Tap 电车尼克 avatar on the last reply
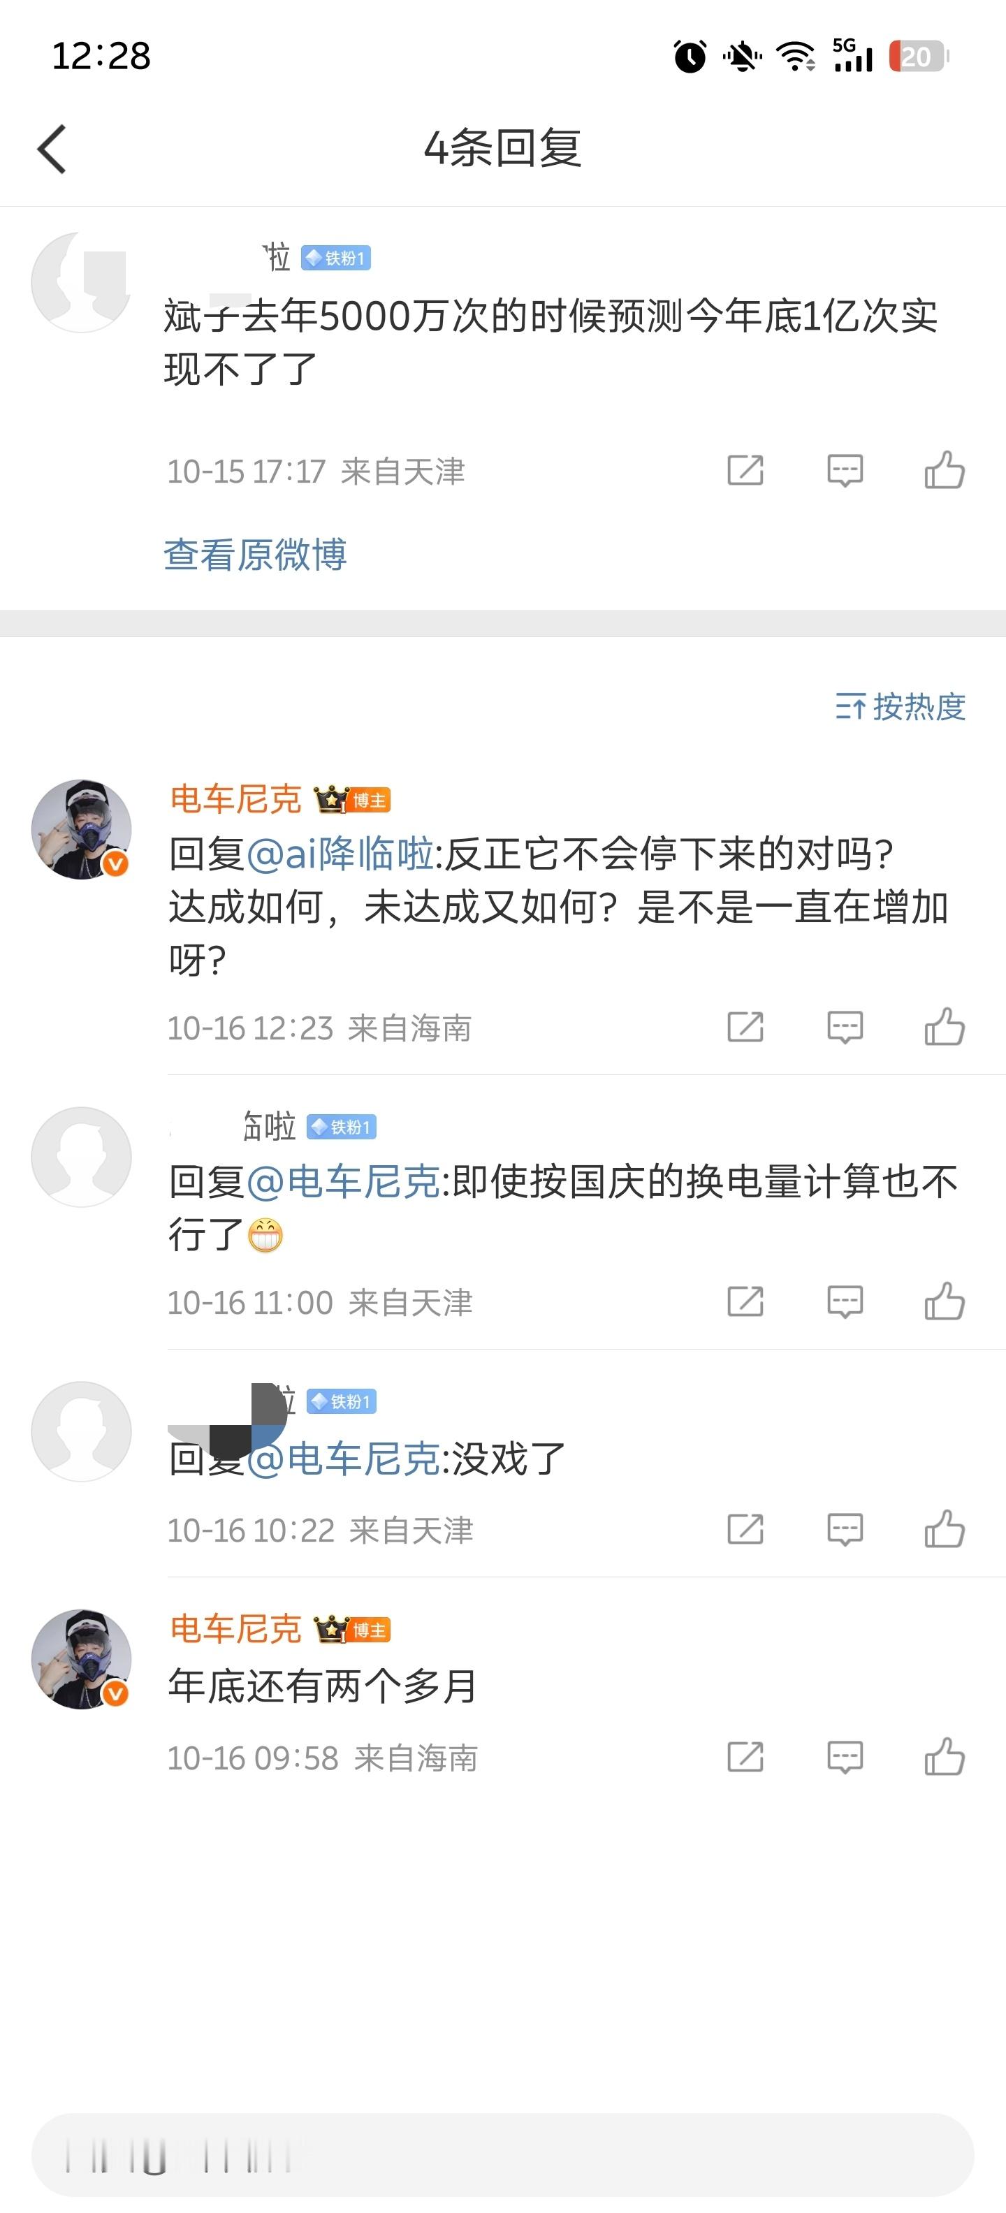This screenshot has width=1006, height=2213. [x=82, y=1659]
